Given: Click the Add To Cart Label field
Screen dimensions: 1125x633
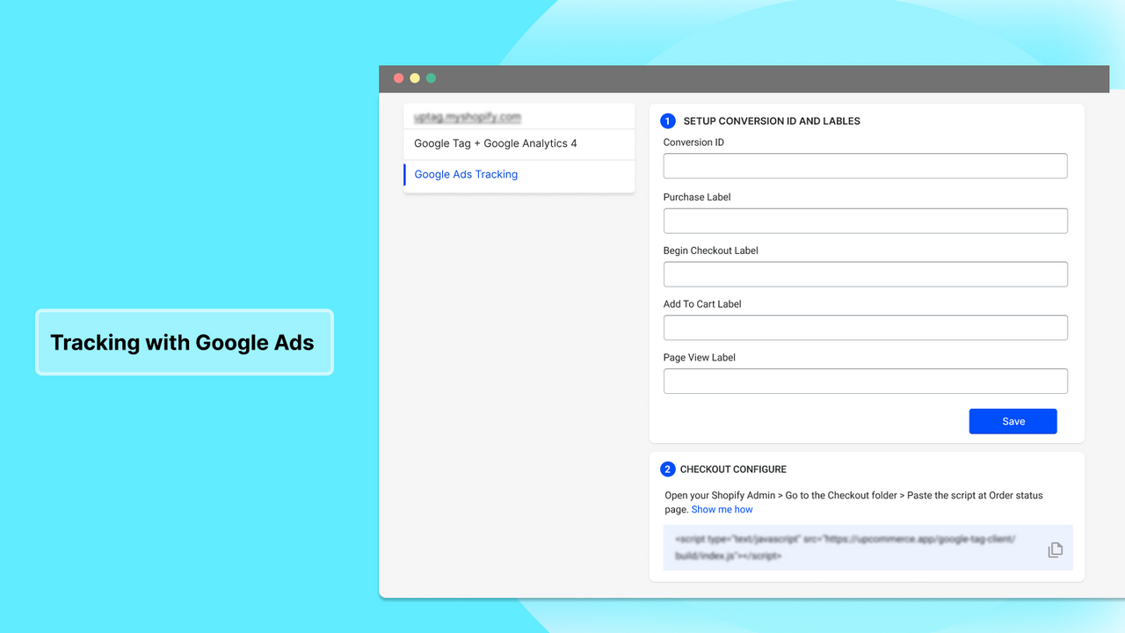Looking at the screenshot, I should coord(865,328).
